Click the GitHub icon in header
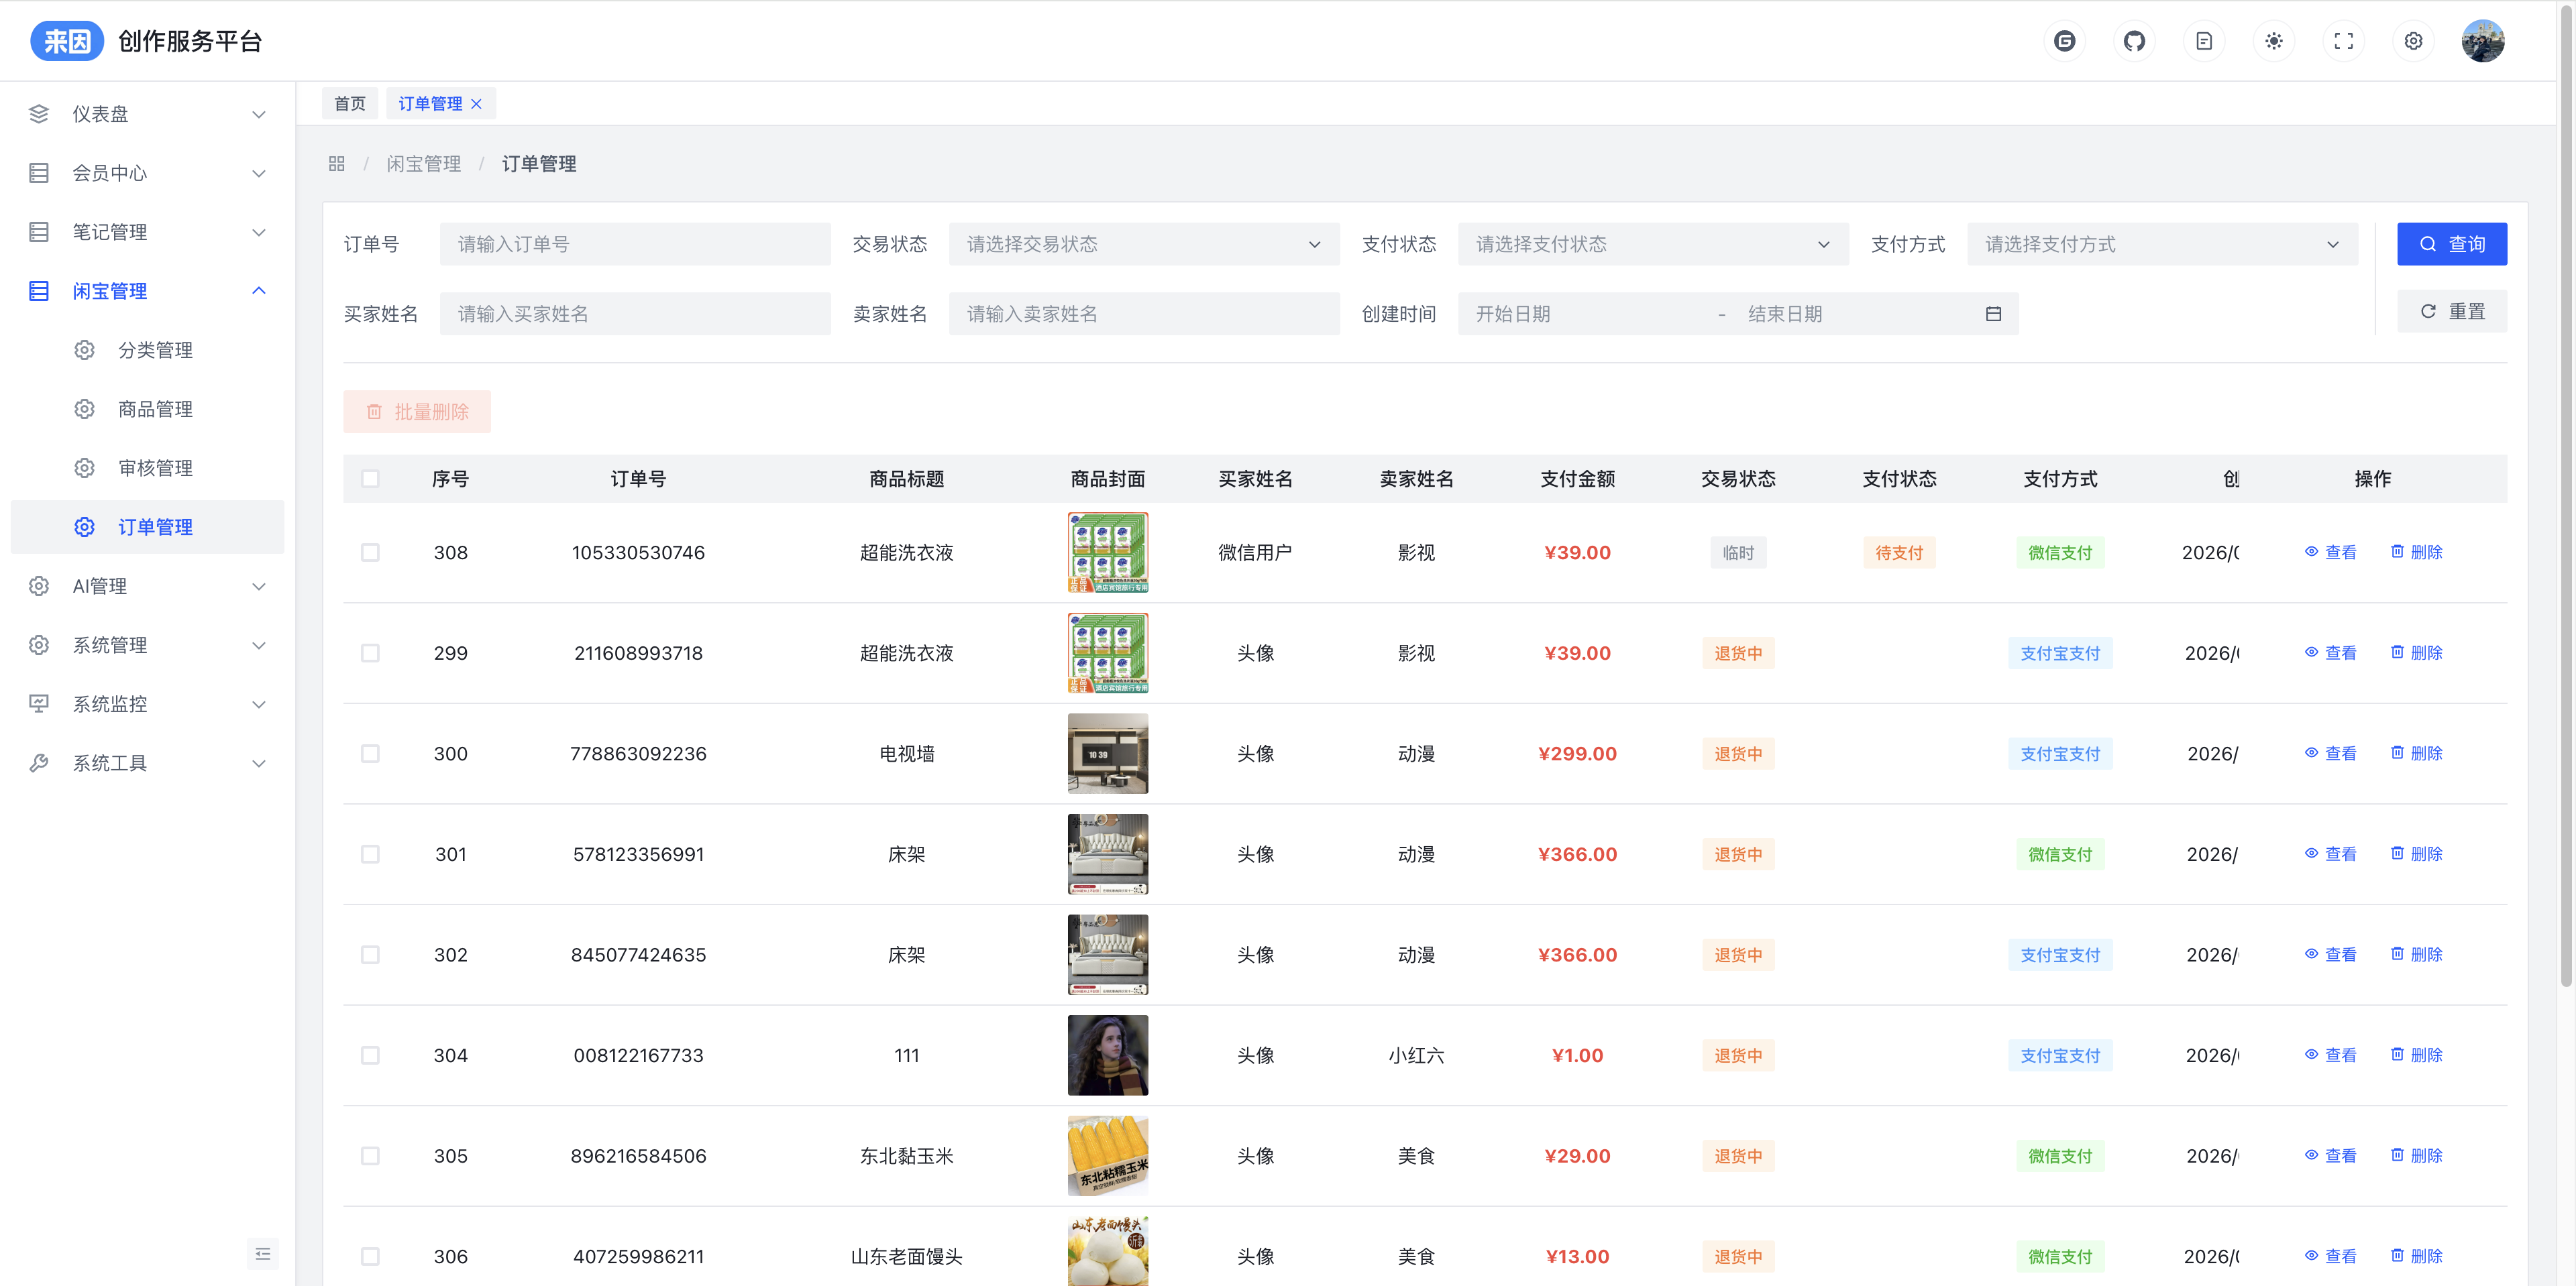This screenshot has width=2576, height=1286. coord(2134,41)
